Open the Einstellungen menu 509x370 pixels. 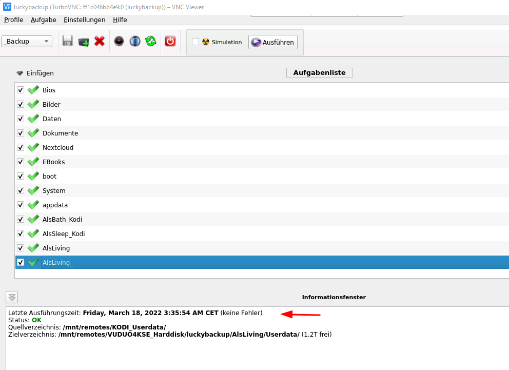(x=84, y=20)
